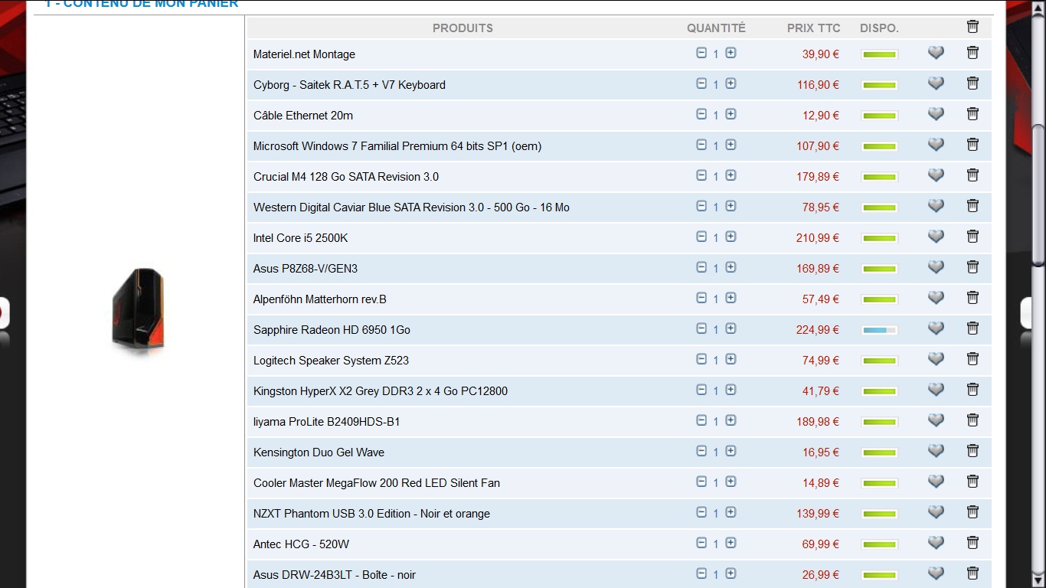This screenshot has height=588, width=1046.
Task: Click availability bar for Sapphire Radeon HD 6950
Action: (x=879, y=330)
